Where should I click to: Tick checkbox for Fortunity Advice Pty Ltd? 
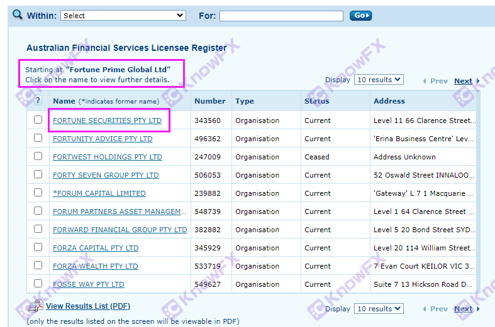(x=38, y=138)
